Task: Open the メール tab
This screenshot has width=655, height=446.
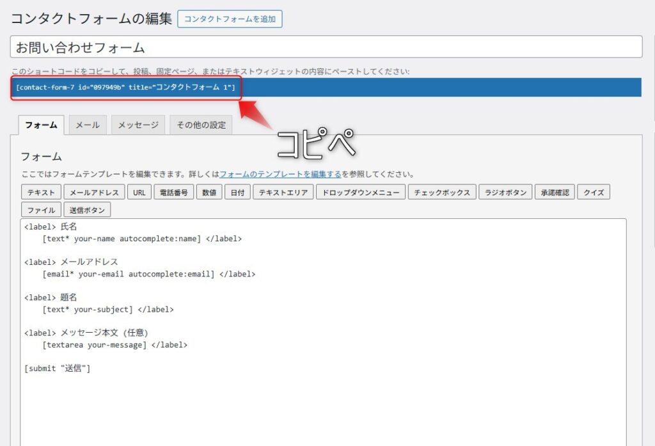Action: pos(88,125)
